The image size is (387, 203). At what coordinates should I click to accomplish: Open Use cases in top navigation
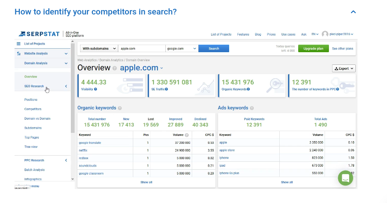point(288,35)
